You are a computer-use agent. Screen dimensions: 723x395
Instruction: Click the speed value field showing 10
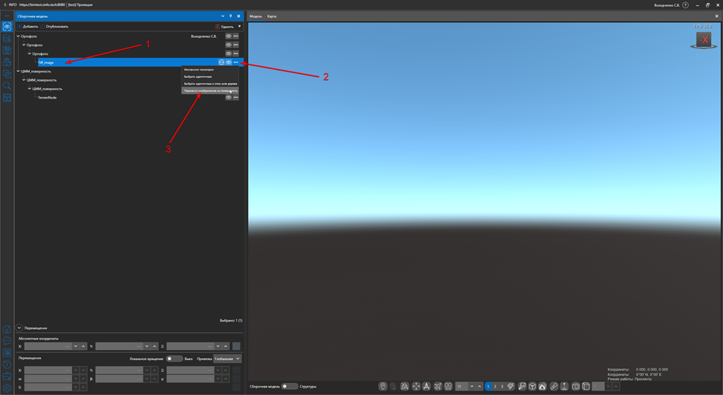(x=462, y=386)
